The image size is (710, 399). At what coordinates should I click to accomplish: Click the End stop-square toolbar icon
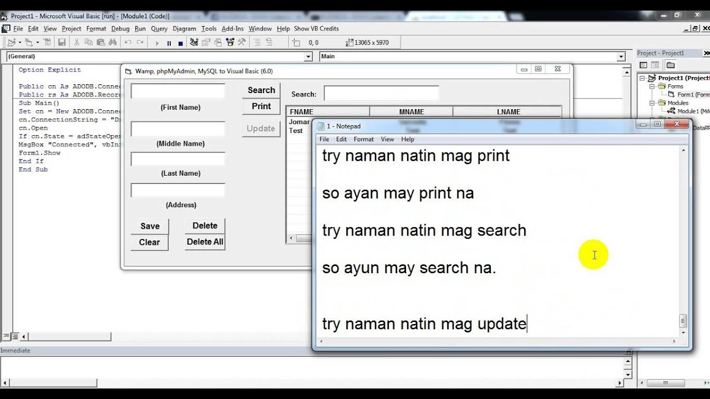[180, 43]
